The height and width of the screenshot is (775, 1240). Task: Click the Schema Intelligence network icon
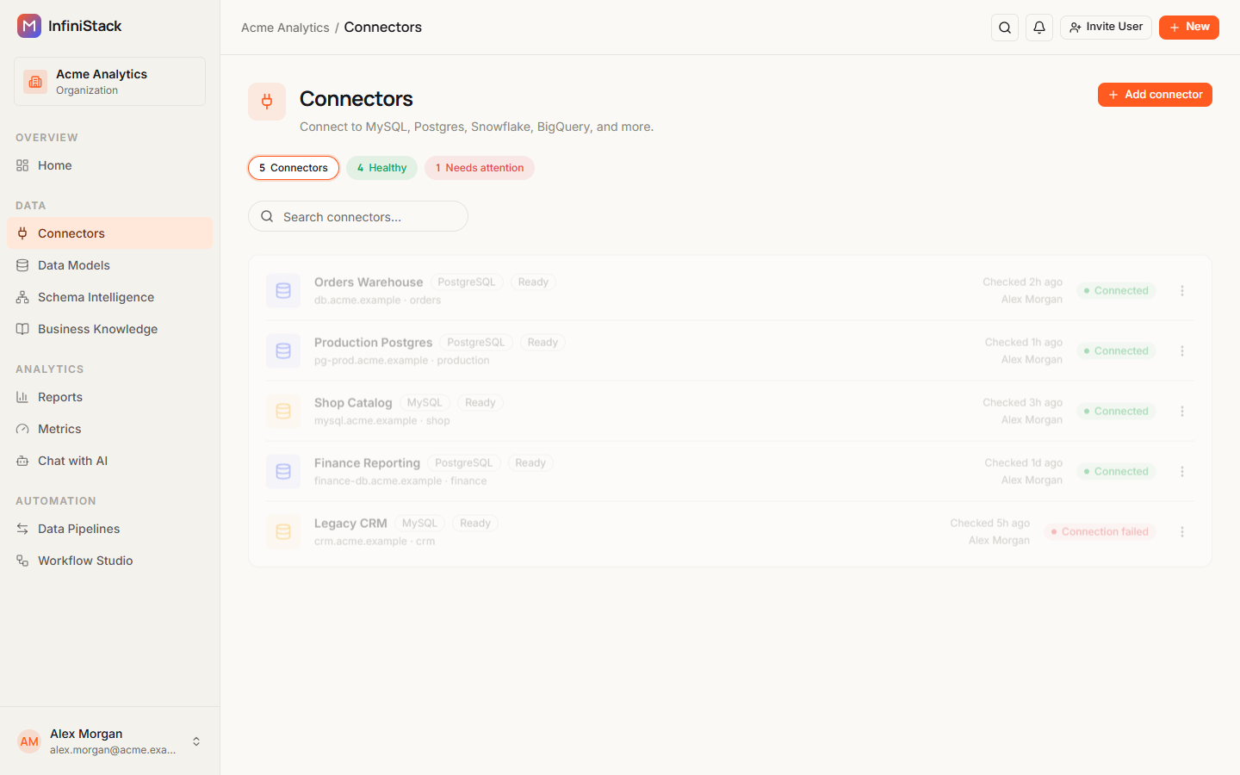(x=22, y=297)
